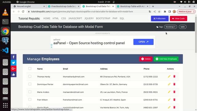Toggle the Chrome side panel
Viewport: 197px width, 111px height.
[x=170, y=12]
